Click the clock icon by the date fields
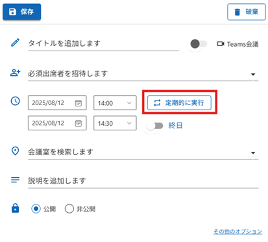Screen dimensions: 268x242 [x=16, y=101]
